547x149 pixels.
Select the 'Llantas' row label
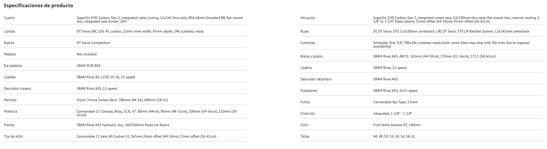pos(10,31)
